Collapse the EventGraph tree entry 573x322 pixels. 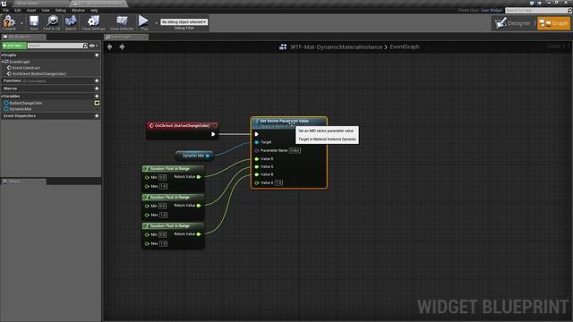pyautogui.click(x=2, y=62)
